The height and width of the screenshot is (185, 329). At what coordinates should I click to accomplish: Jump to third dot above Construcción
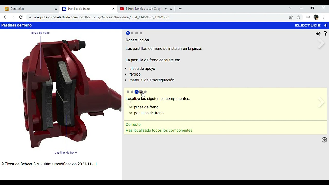136,33
